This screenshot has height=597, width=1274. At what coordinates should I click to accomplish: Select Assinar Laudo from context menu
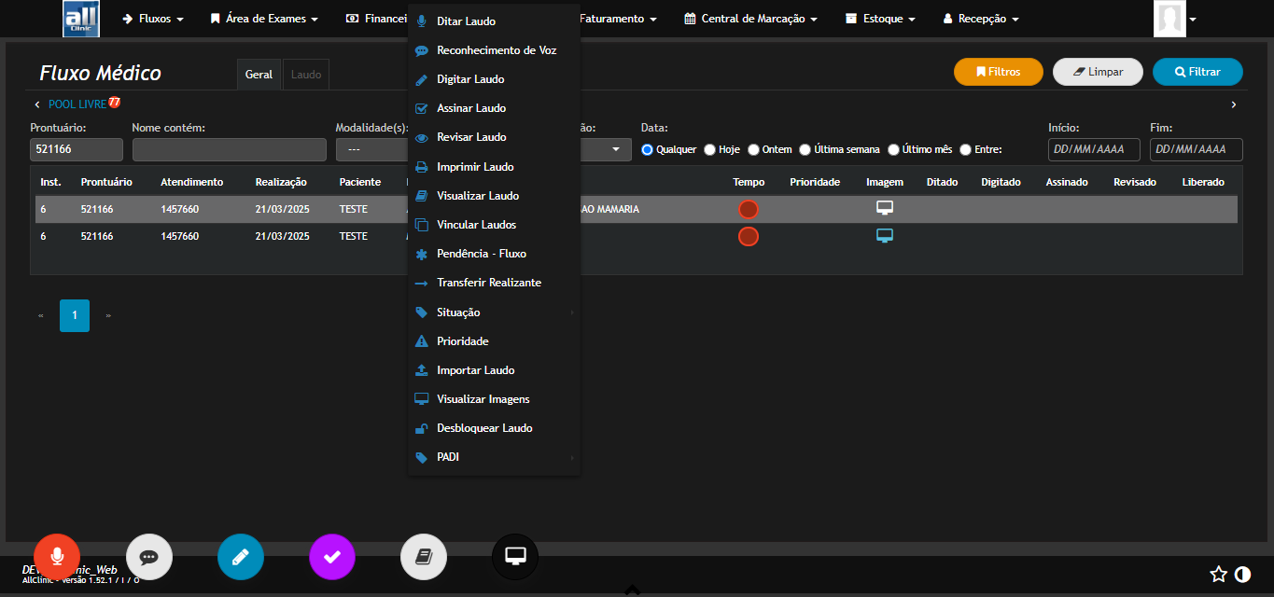coord(471,108)
